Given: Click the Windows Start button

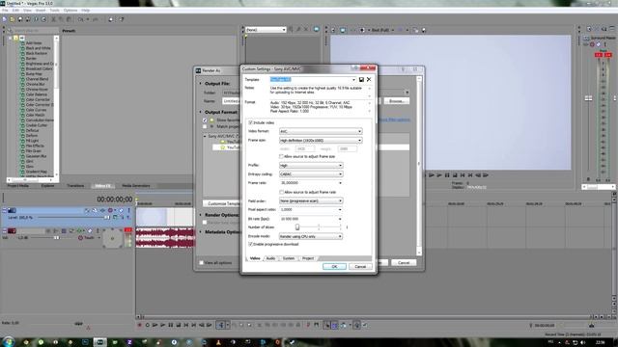Looking at the screenshot, I should [8, 341].
